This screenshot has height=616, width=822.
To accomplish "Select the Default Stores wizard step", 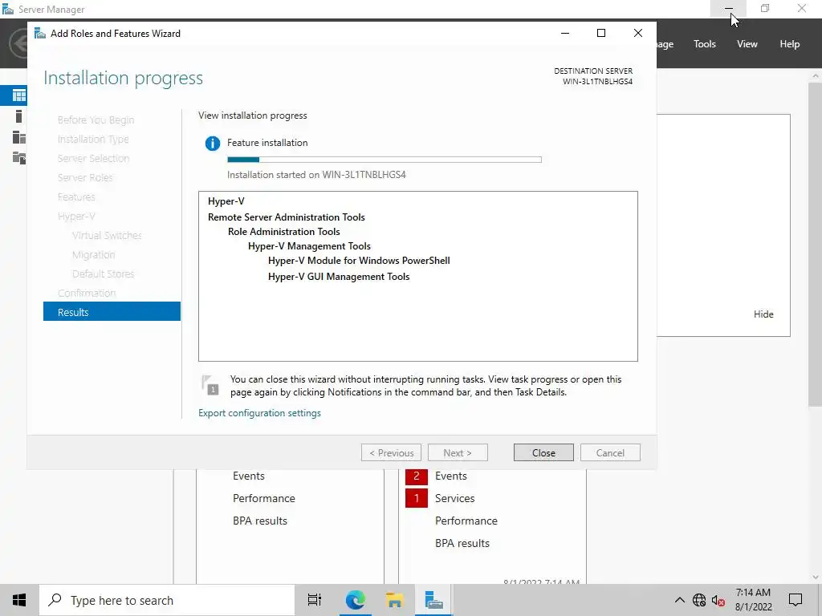I will coord(104,274).
